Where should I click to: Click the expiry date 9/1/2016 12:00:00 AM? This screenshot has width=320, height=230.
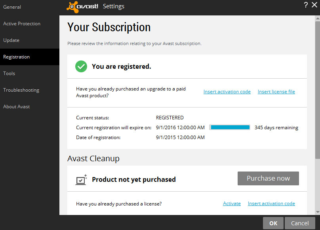click(180, 128)
